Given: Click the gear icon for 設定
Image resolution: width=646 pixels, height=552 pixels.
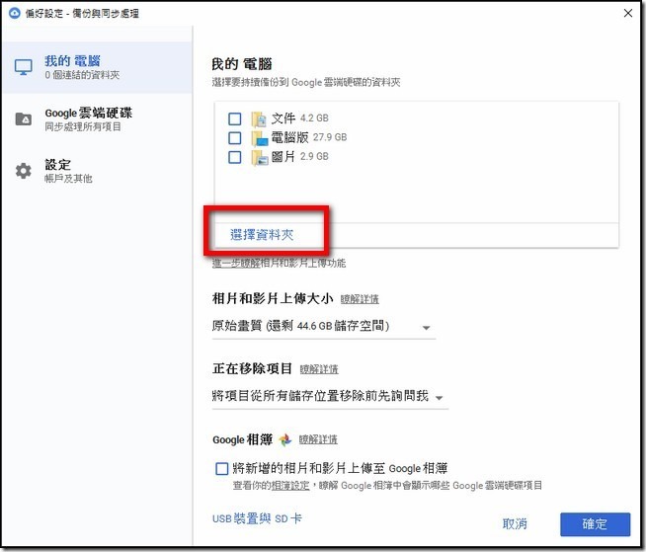Looking at the screenshot, I should click(x=23, y=171).
